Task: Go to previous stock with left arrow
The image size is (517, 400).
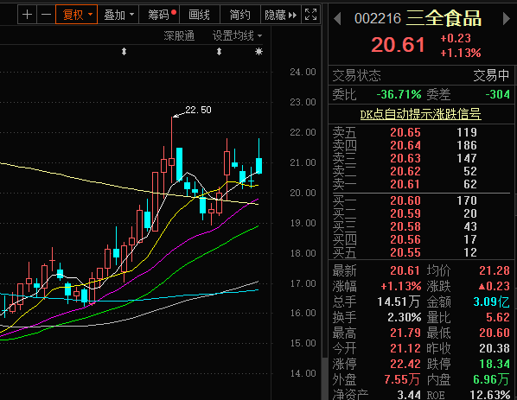Action: pos(337,19)
